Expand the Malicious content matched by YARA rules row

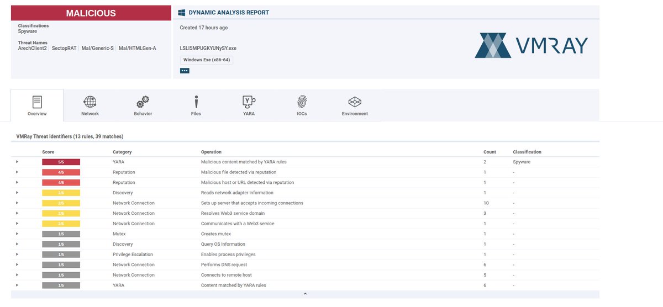(17, 162)
